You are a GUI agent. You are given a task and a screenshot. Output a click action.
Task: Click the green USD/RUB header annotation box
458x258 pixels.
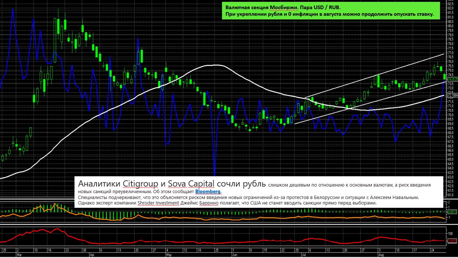(x=329, y=11)
